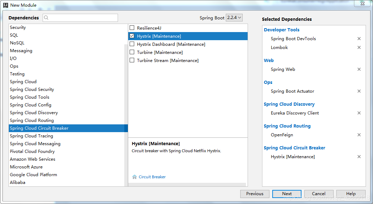Click the description panel horizontal scrollbar
Image resolution: width=373 pixels, height=204 pixels.
point(187,185)
